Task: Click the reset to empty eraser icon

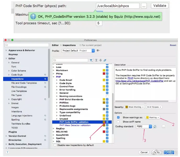Action: coord(105,60)
